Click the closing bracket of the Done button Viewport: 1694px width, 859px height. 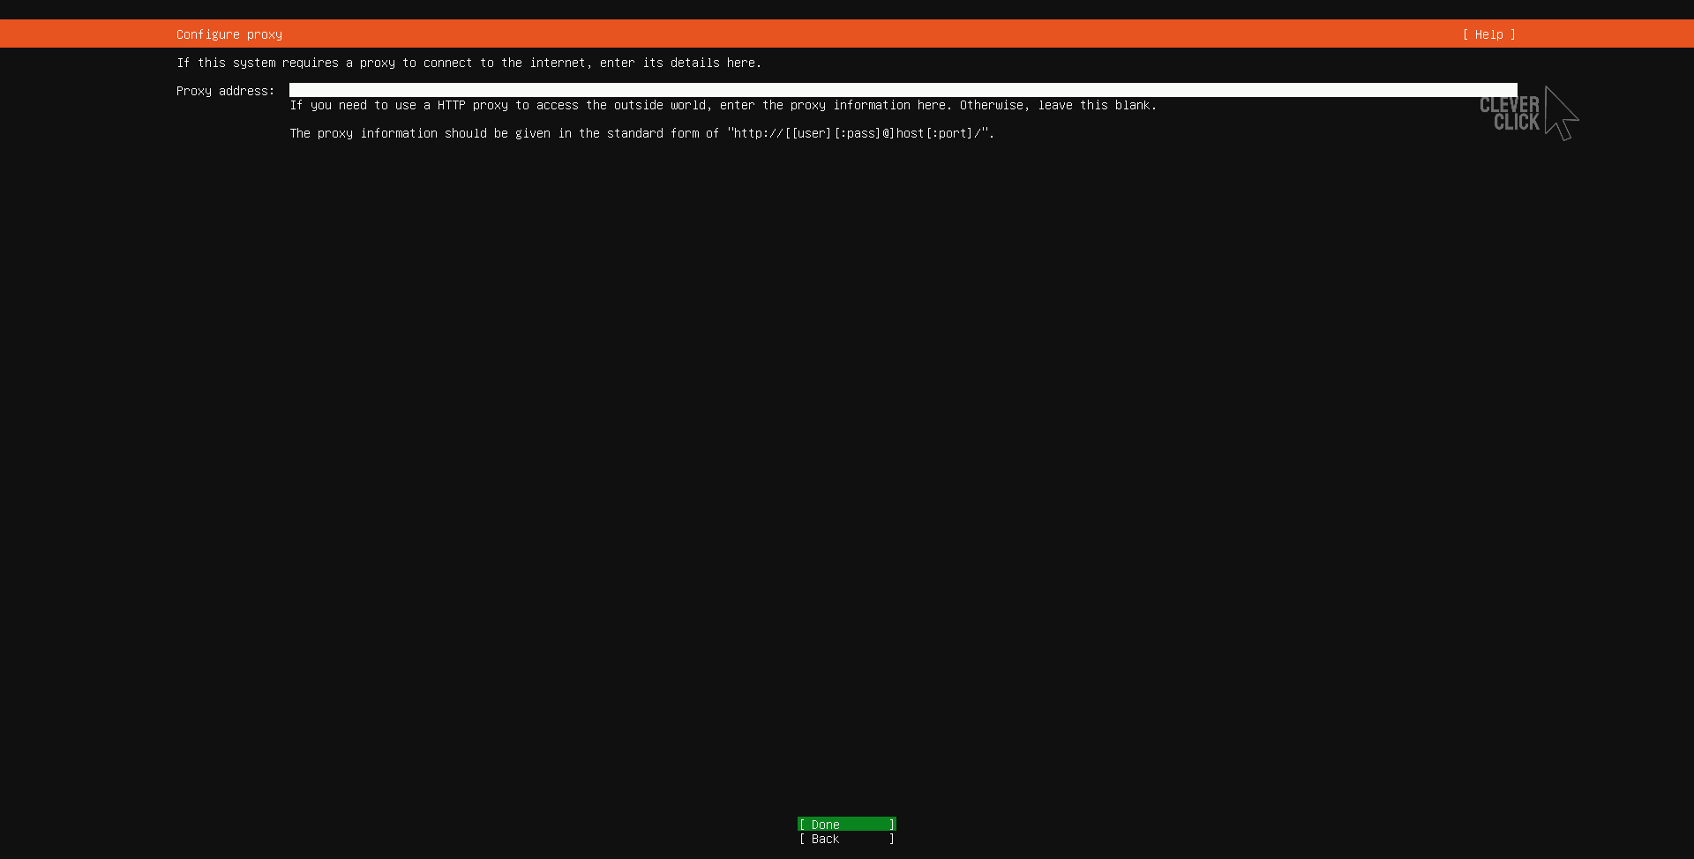[892, 825]
